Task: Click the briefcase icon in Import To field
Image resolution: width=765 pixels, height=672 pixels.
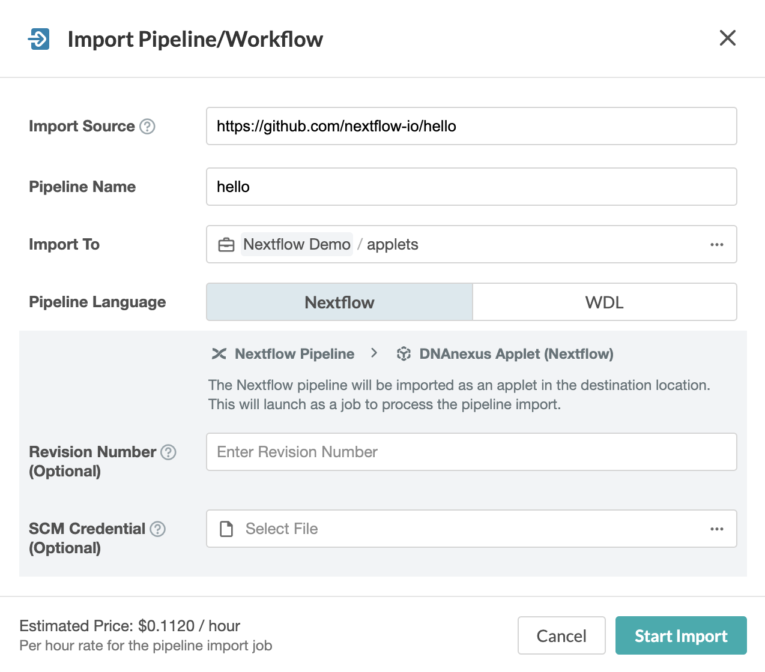Action: pos(226,244)
